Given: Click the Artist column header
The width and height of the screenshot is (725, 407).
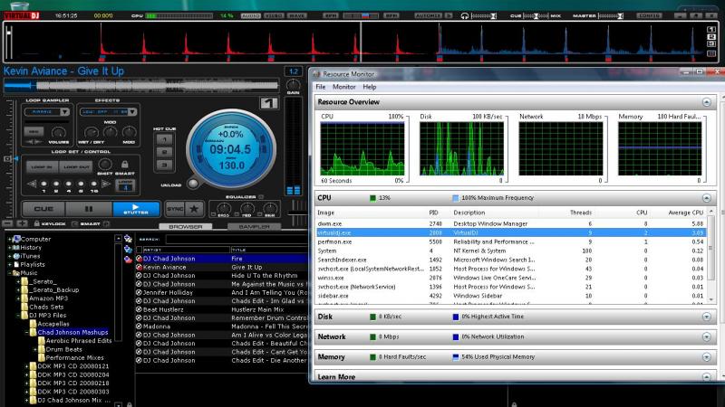Looking at the screenshot, I should click(x=186, y=250).
